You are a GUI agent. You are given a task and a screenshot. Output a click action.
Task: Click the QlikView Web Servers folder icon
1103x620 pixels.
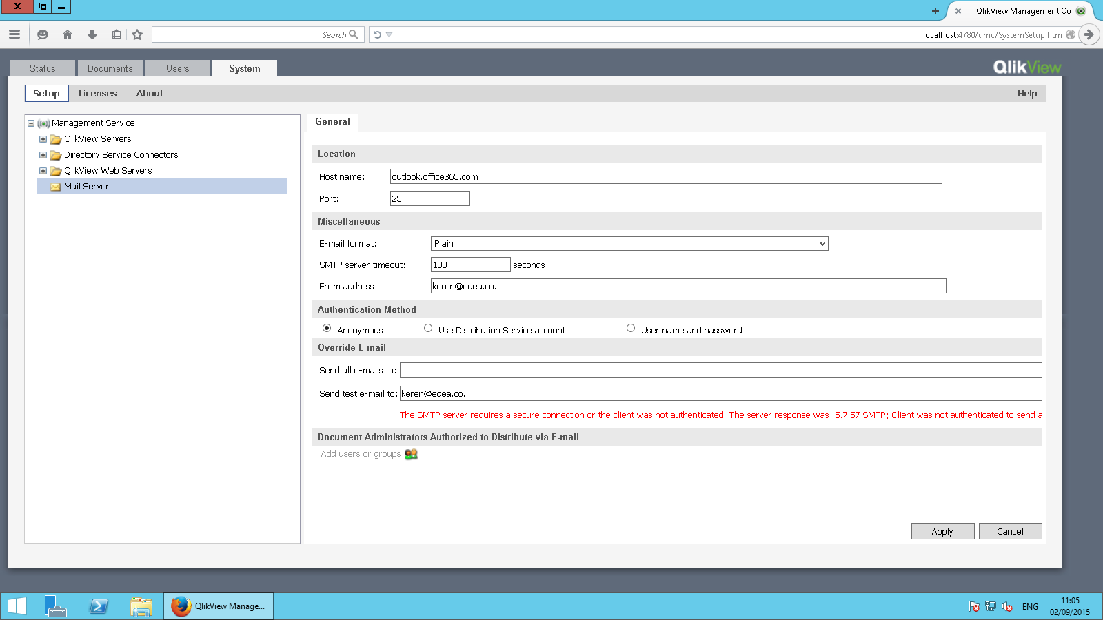(56, 171)
